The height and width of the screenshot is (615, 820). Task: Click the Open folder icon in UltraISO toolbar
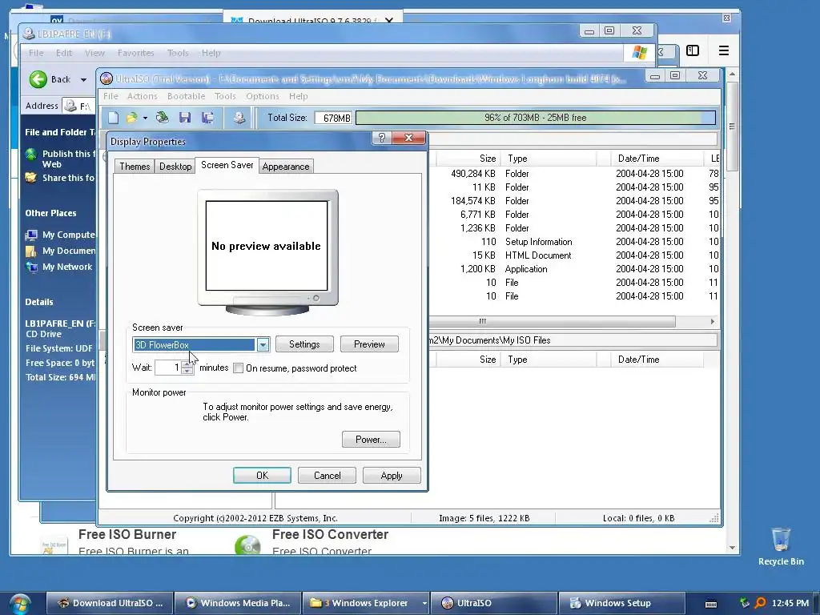pyautogui.click(x=131, y=118)
